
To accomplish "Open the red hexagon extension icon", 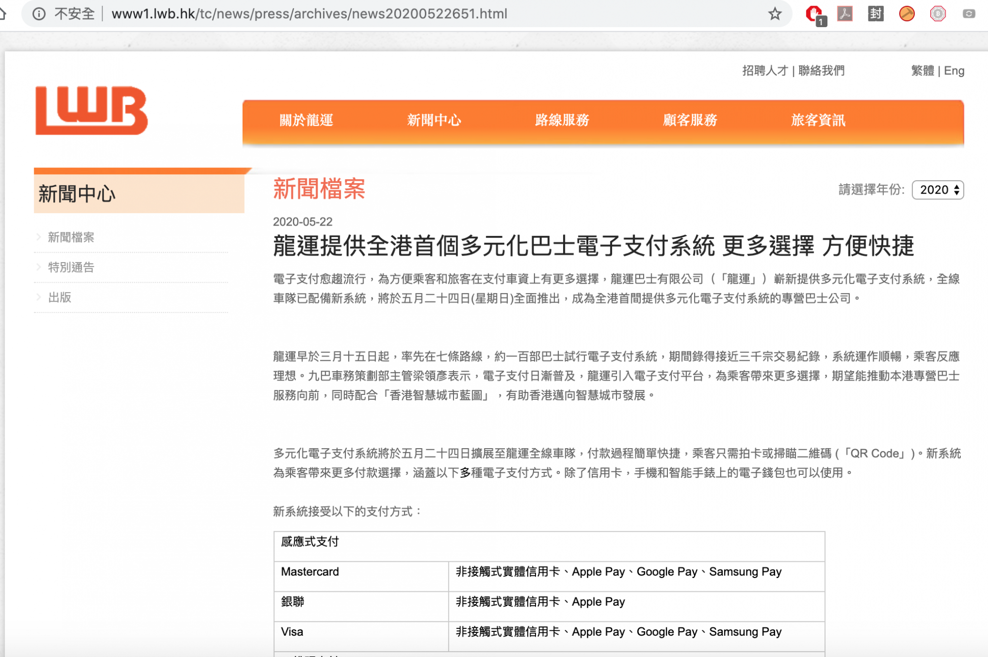I will tap(938, 14).
